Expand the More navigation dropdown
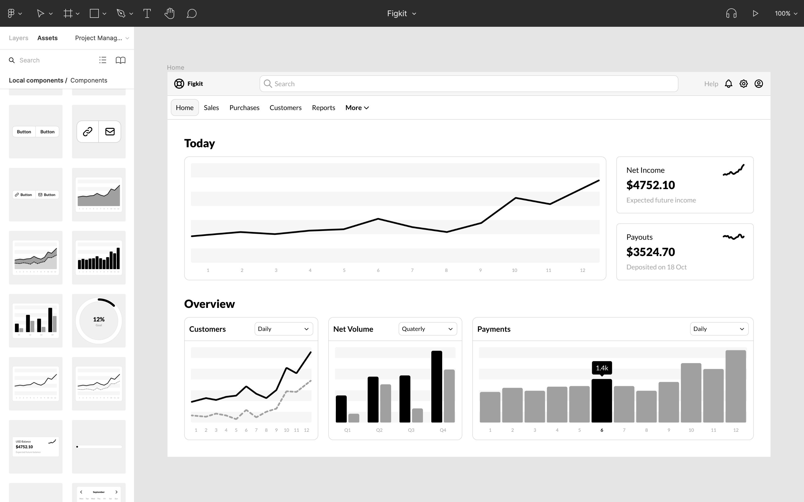 tap(357, 107)
